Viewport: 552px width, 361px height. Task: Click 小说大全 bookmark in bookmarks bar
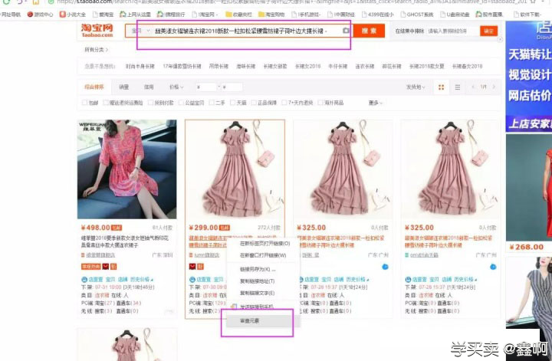73,15
